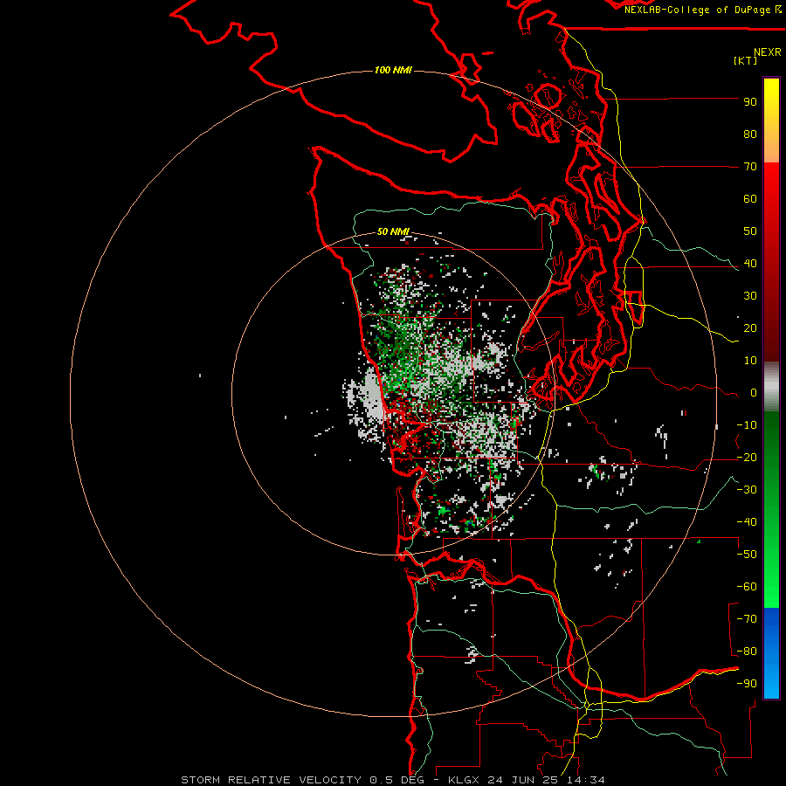Click the -70 value on the velocity scale
Screen dimensions: 786x786
pos(747,619)
